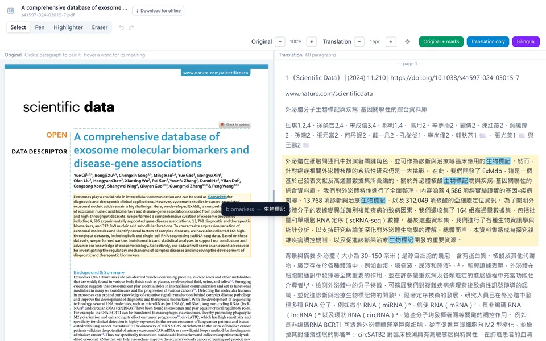Click Download for offline button

(158, 11)
